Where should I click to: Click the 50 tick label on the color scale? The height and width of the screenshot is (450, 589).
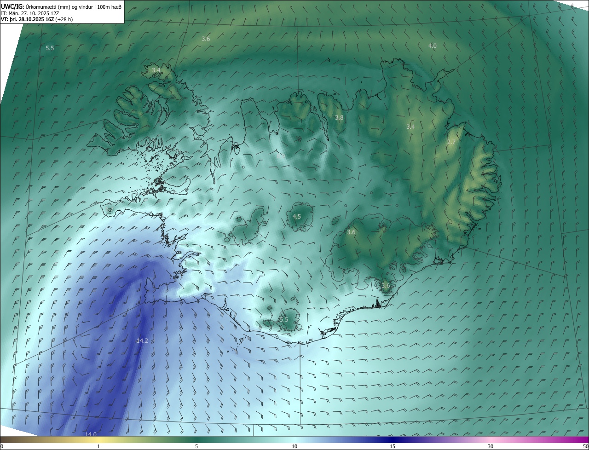pyautogui.click(x=585, y=447)
